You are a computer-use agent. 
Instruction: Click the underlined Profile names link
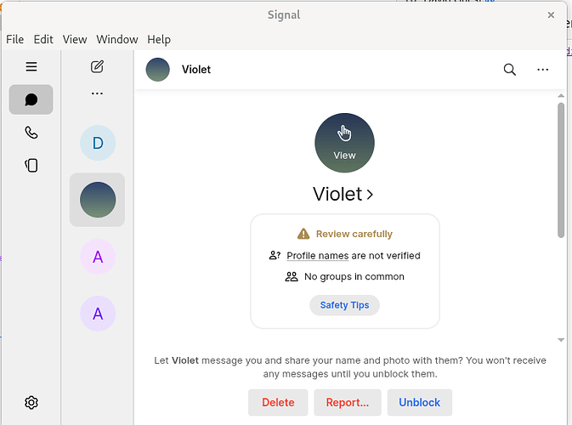coord(317,255)
